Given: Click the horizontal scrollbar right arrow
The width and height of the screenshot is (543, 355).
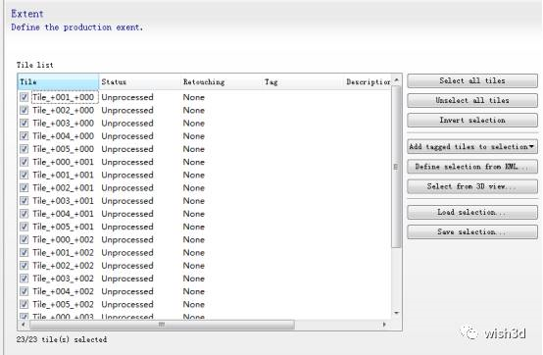Looking at the screenshot, I should pos(384,325).
